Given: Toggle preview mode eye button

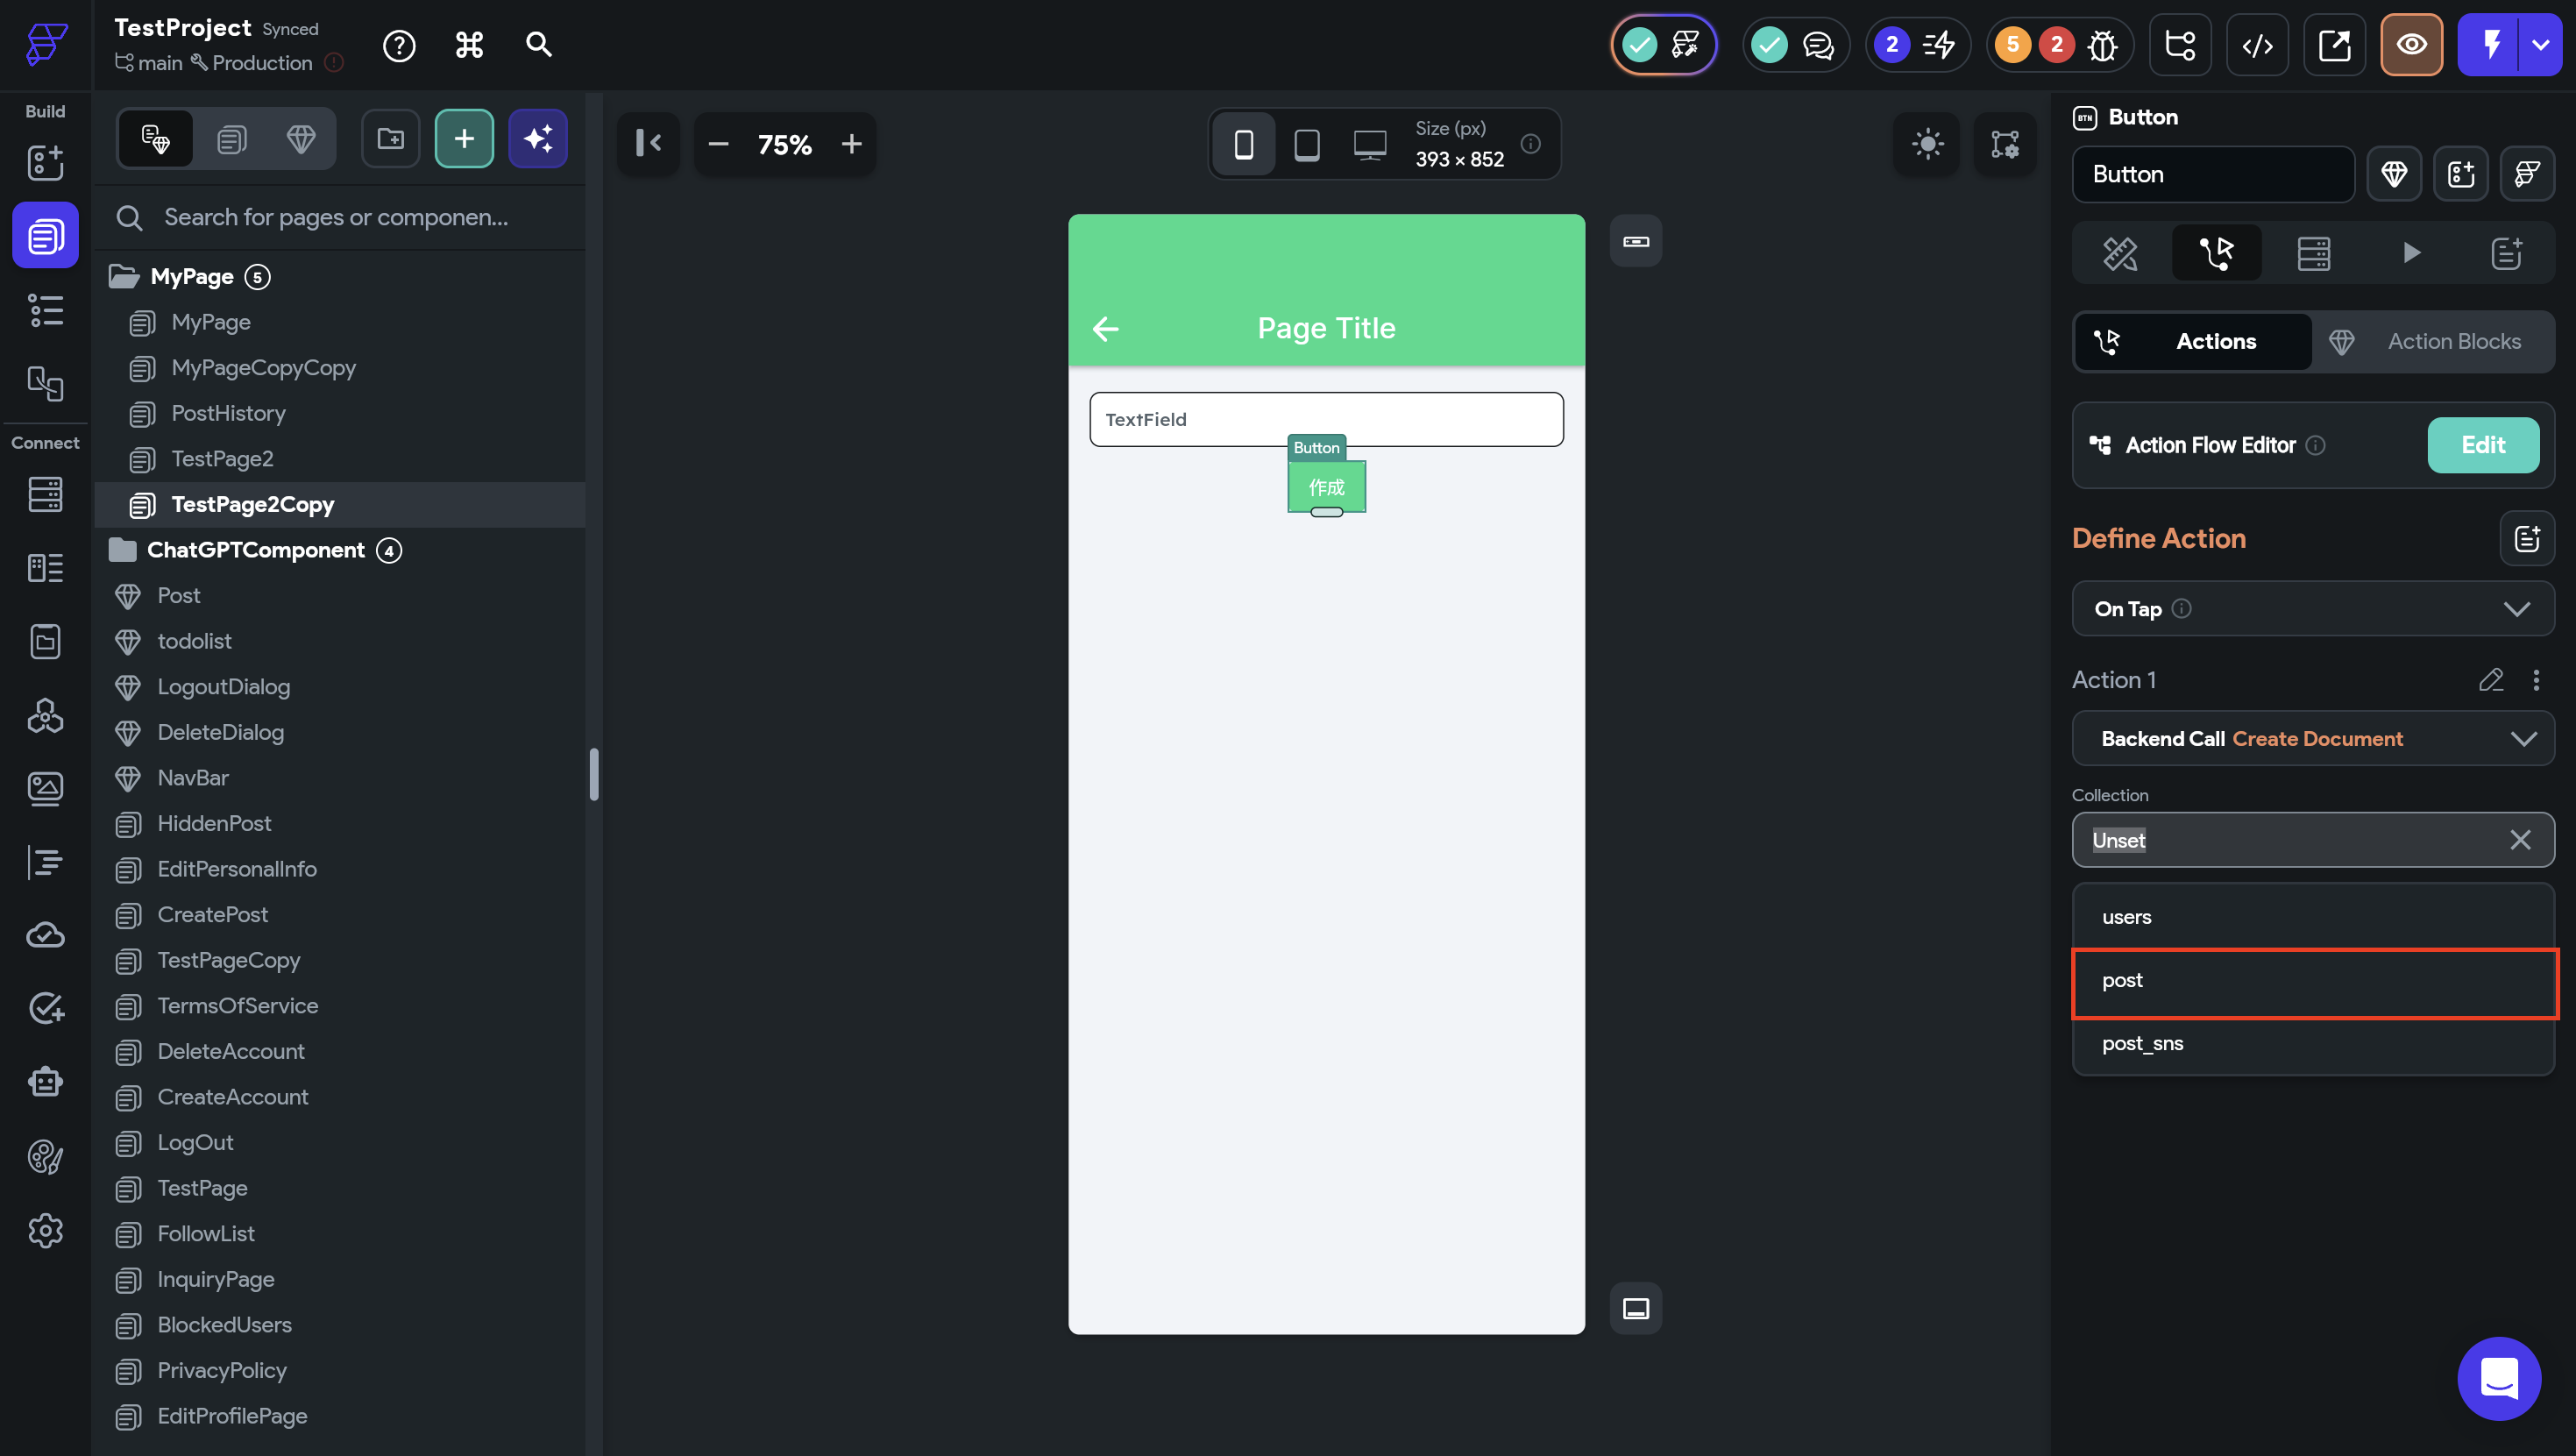Looking at the screenshot, I should tap(2411, 45).
